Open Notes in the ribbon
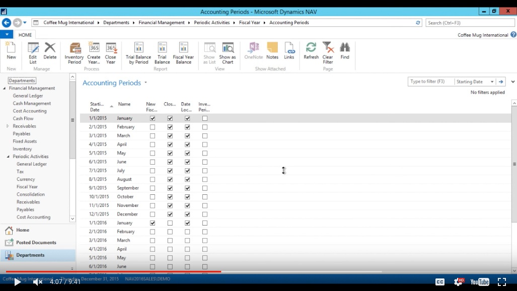Image resolution: width=517 pixels, height=291 pixels. (x=272, y=51)
